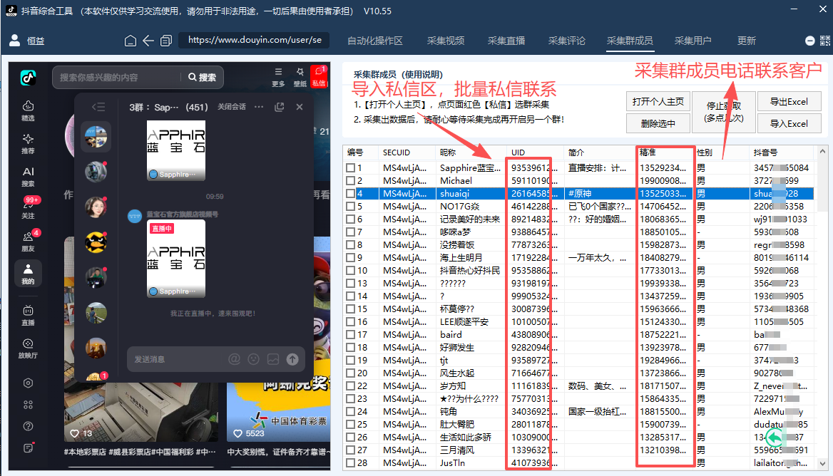Image resolution: width=833 pixels, height=476 pixels.
Task: Click 导出Excel button
Action: [789, 101]
